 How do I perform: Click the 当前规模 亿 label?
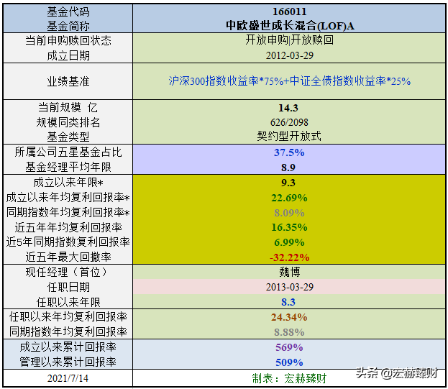[68, 108]
